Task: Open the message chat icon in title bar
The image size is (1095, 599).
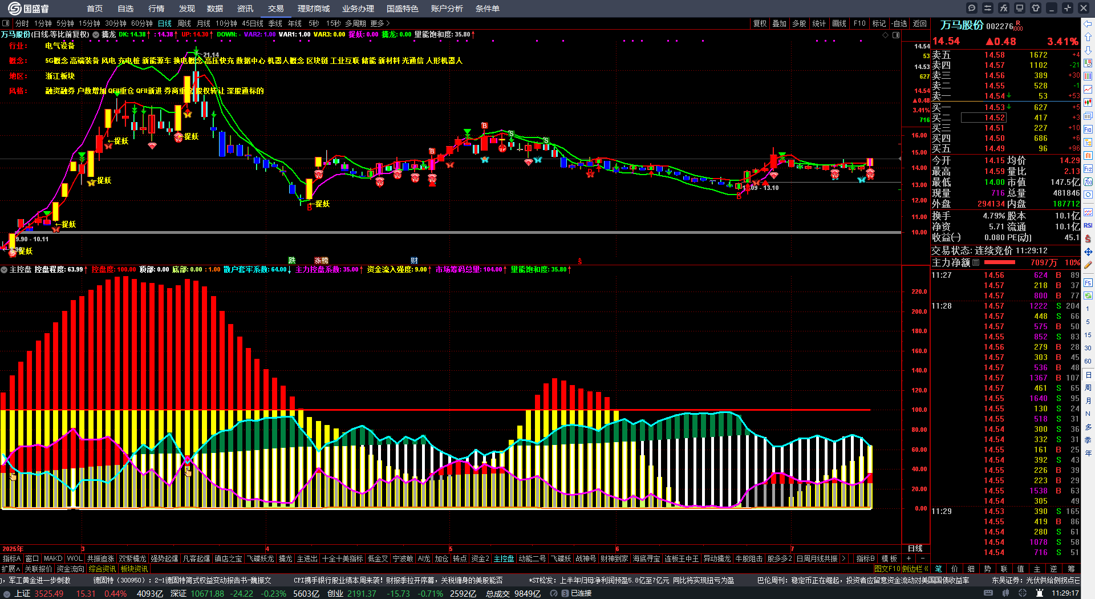Action: pos(972,8)
